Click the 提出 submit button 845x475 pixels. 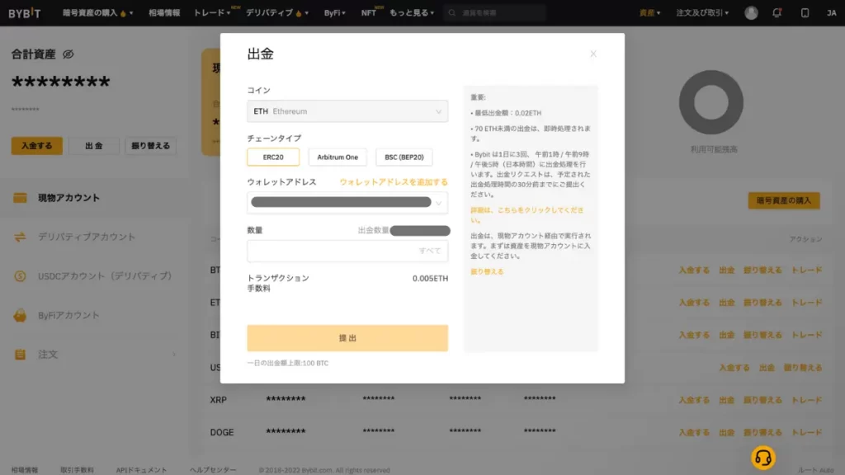347,338
